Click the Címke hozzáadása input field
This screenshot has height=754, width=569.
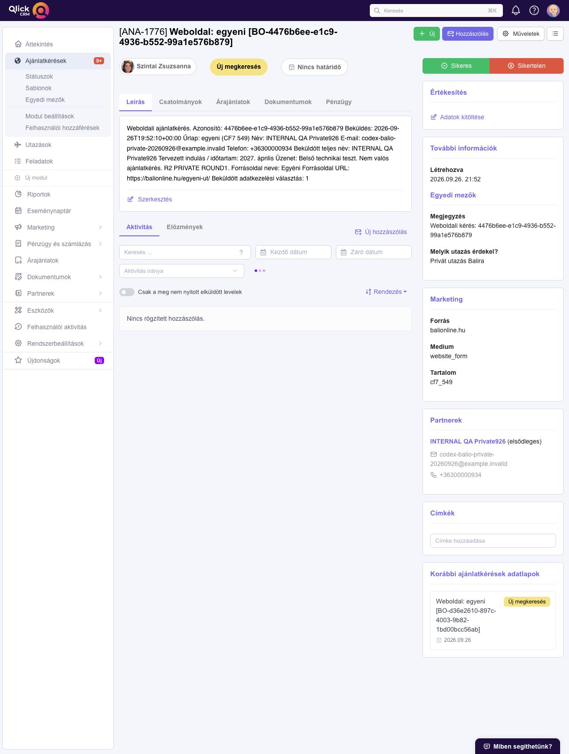[x=493, y=540]
